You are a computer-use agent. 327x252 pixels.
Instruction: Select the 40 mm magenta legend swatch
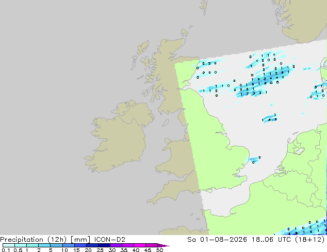[140, 245]
